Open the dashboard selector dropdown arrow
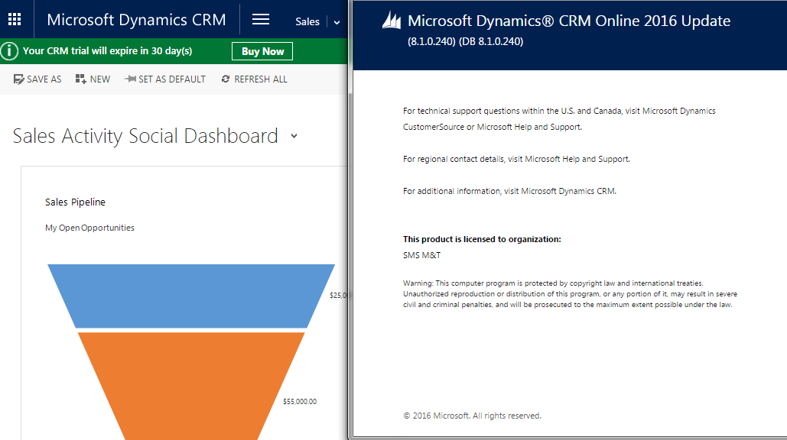The image size is (787, 440). point(294,137)
